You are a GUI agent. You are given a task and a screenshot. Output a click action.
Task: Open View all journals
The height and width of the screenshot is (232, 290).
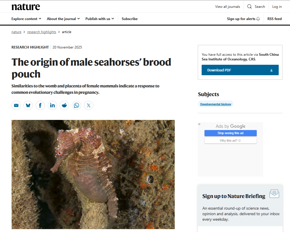(227, 7)
